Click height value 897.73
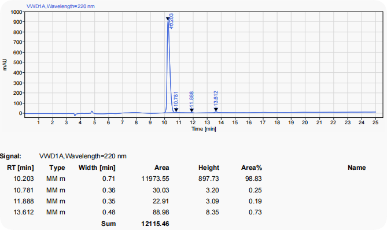Image resolution: width=387 pixels, height=230 pixels. [209, 179]
